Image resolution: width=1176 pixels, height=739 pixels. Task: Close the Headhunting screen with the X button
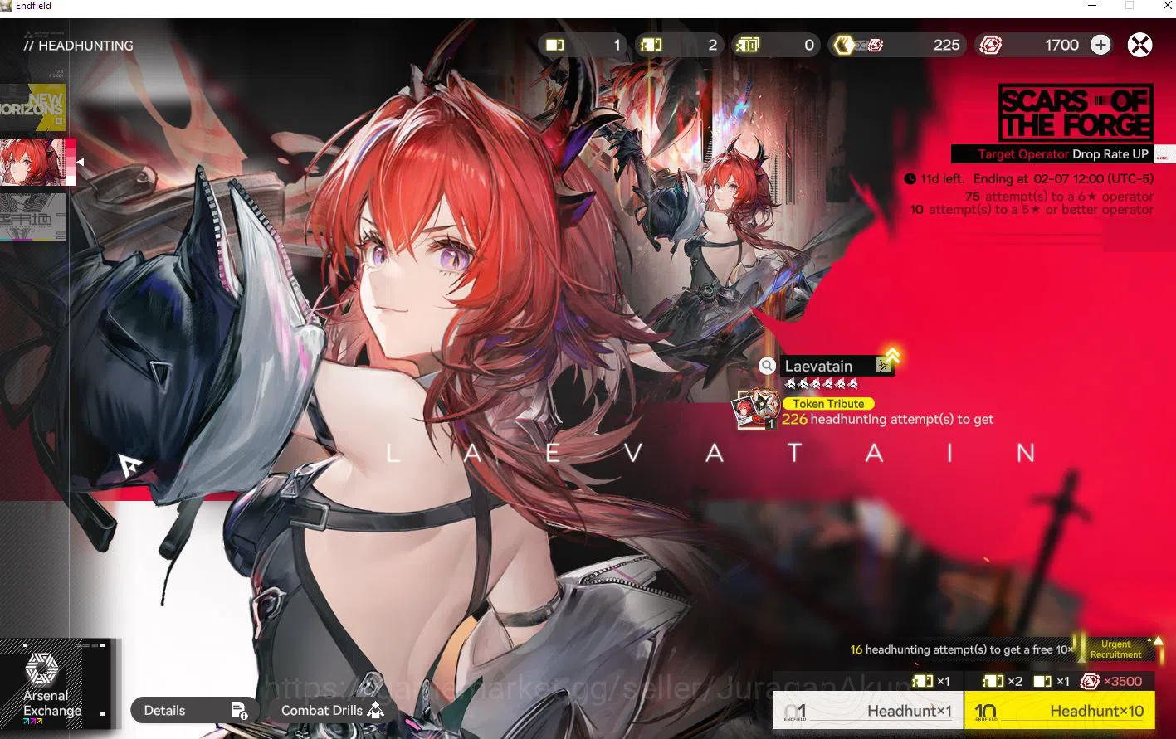point(1140,45)
